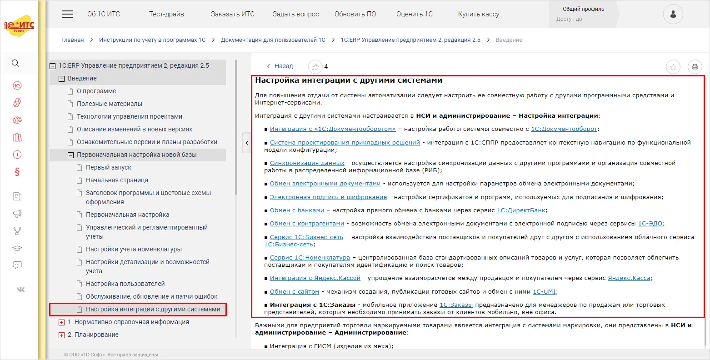Follow the Интеграция с «1С:Документооборотом» link
Viewport: 710px width, 360px height.
pos(333,129)
